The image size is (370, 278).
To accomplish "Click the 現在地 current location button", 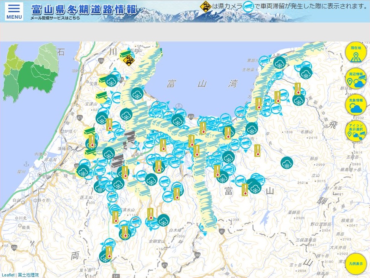I will pyautogui.click(x=356, y=52).
